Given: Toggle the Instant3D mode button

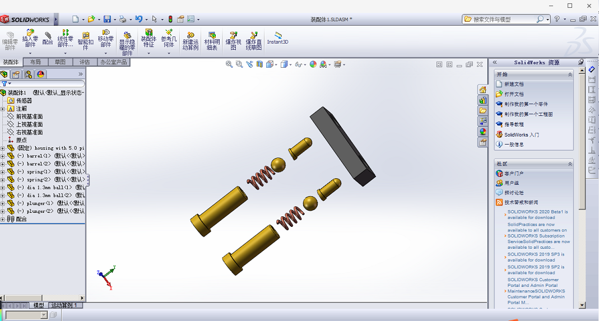Looking at the screenshot, I should click(277, 39).
